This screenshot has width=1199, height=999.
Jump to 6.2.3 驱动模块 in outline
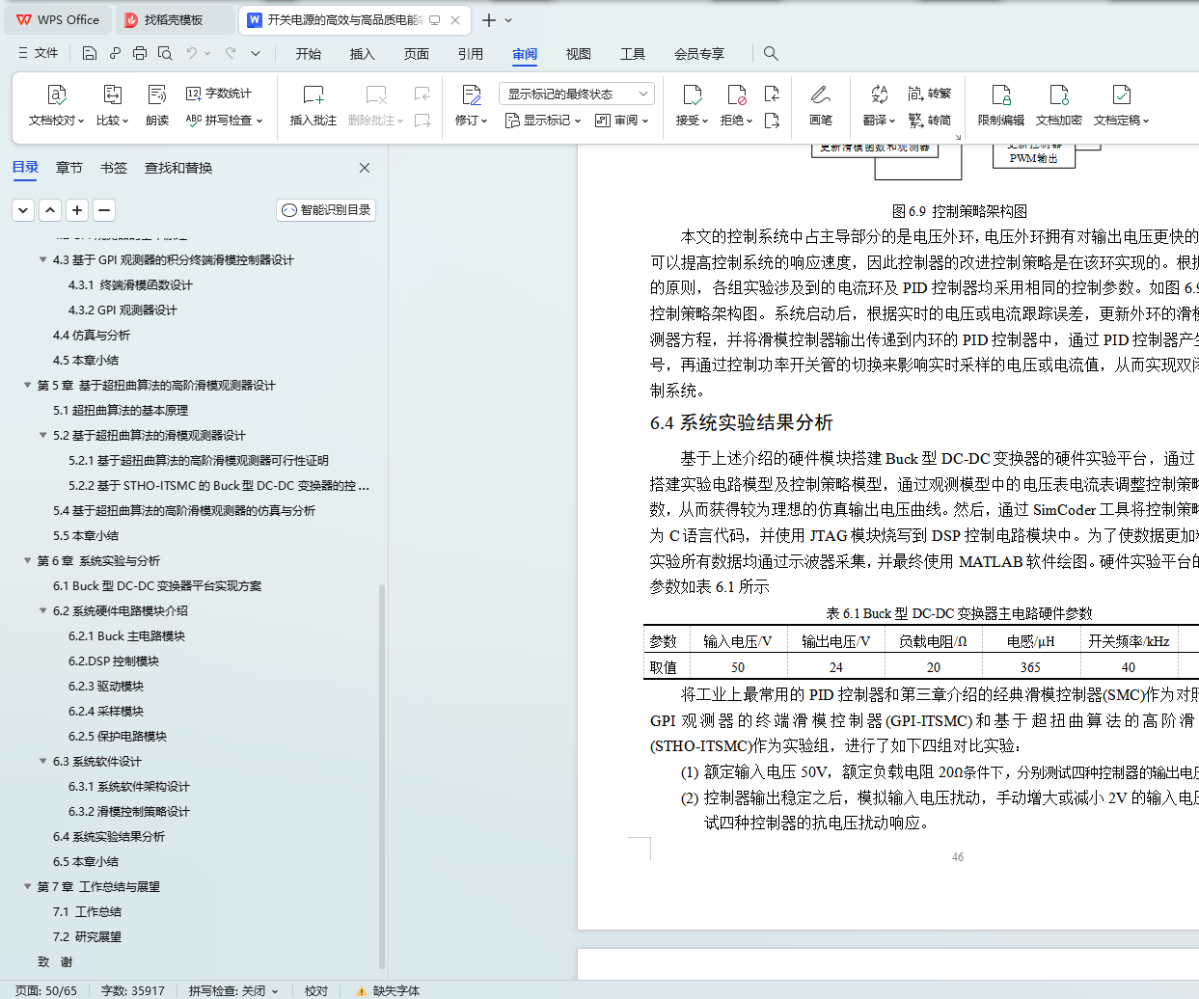point(106,686)
